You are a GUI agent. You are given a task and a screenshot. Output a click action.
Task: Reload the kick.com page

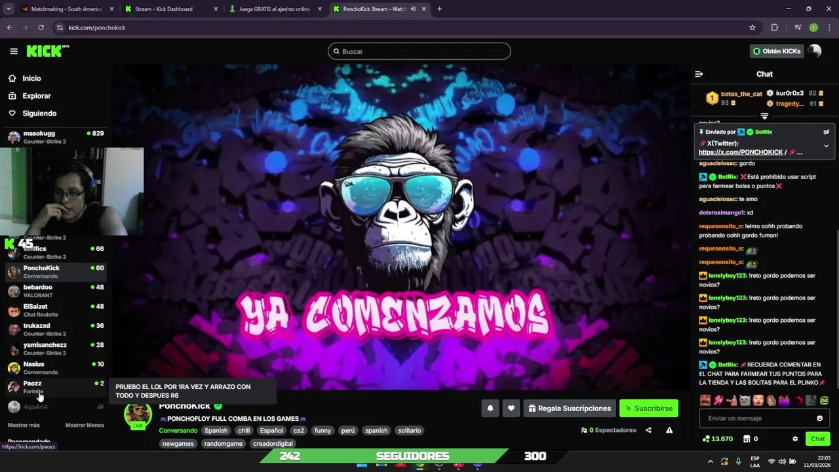[x=41, y=28]
